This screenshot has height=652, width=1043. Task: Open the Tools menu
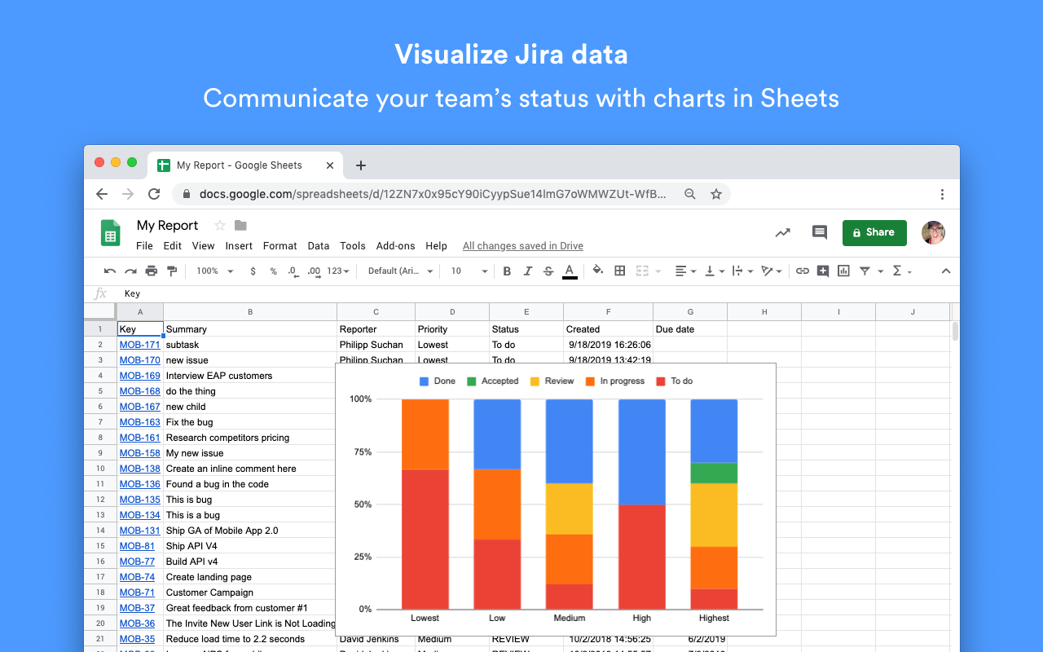[353, 246]
